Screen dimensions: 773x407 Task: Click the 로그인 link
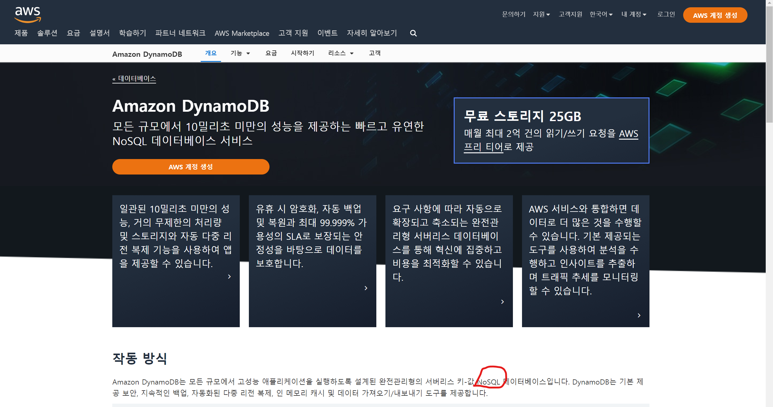coord(666,14)
